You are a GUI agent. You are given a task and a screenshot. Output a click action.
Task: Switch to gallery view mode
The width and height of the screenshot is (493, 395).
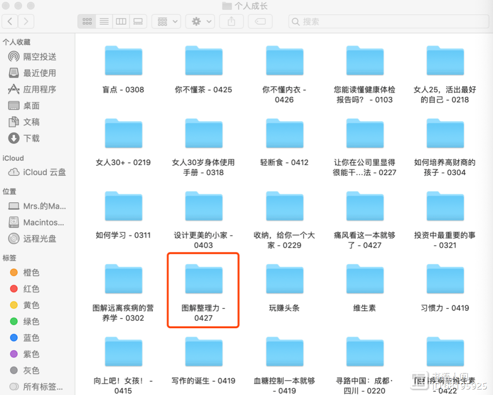pyautogui.click(x=138, y=21)
